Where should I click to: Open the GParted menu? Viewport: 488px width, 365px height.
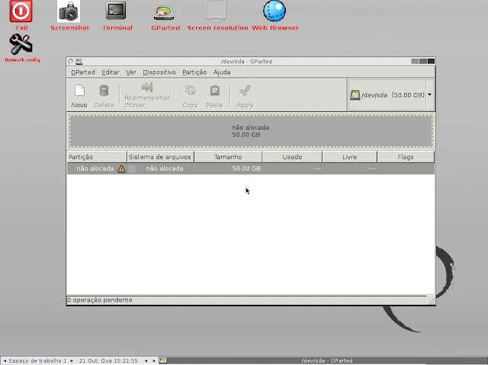pos(83,72)
